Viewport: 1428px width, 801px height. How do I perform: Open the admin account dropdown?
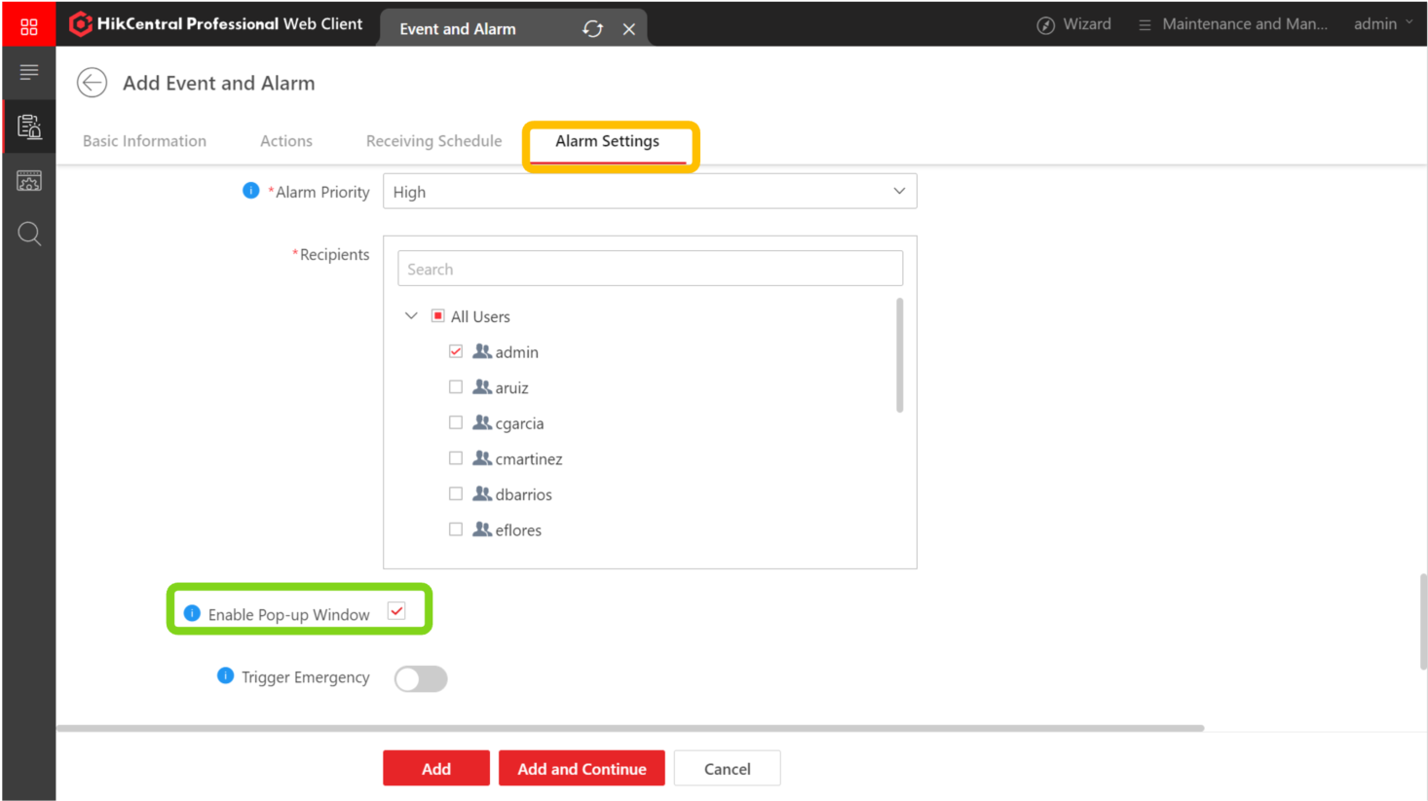(x=1383, y=24)
